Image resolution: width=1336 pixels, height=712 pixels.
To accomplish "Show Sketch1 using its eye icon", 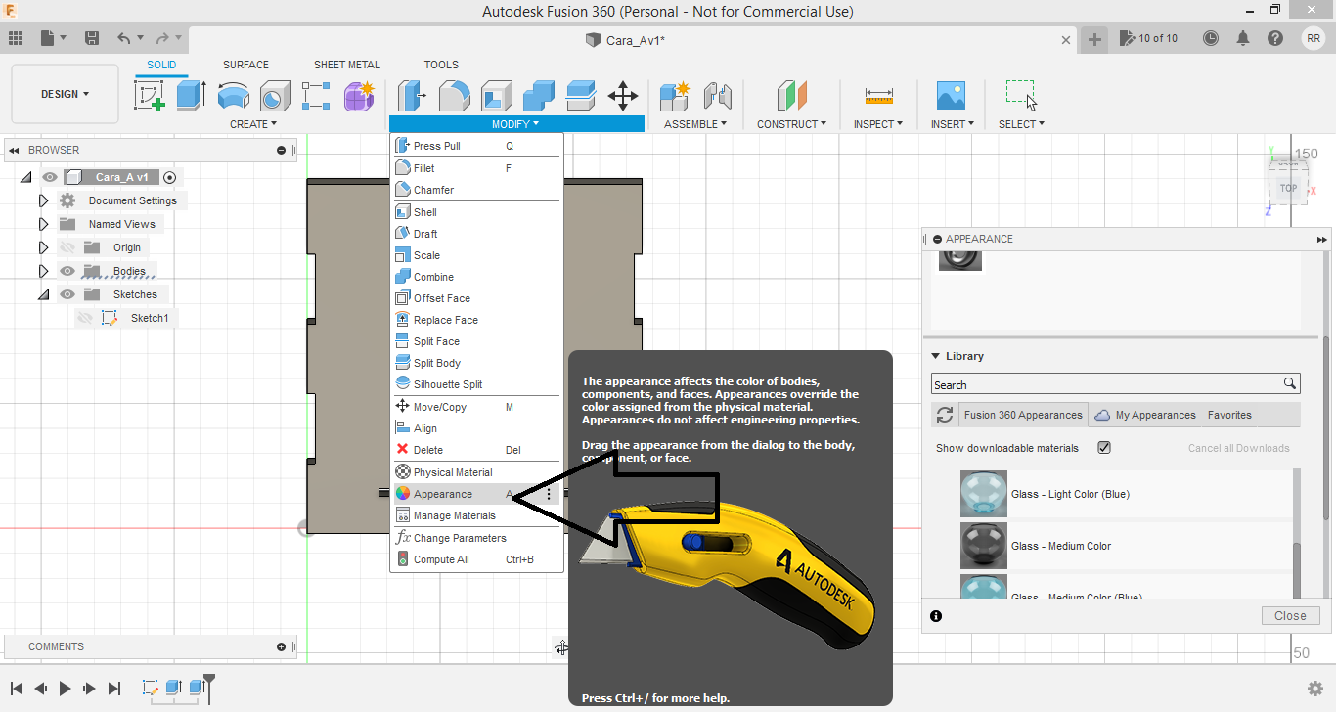I will coord(85,318).
